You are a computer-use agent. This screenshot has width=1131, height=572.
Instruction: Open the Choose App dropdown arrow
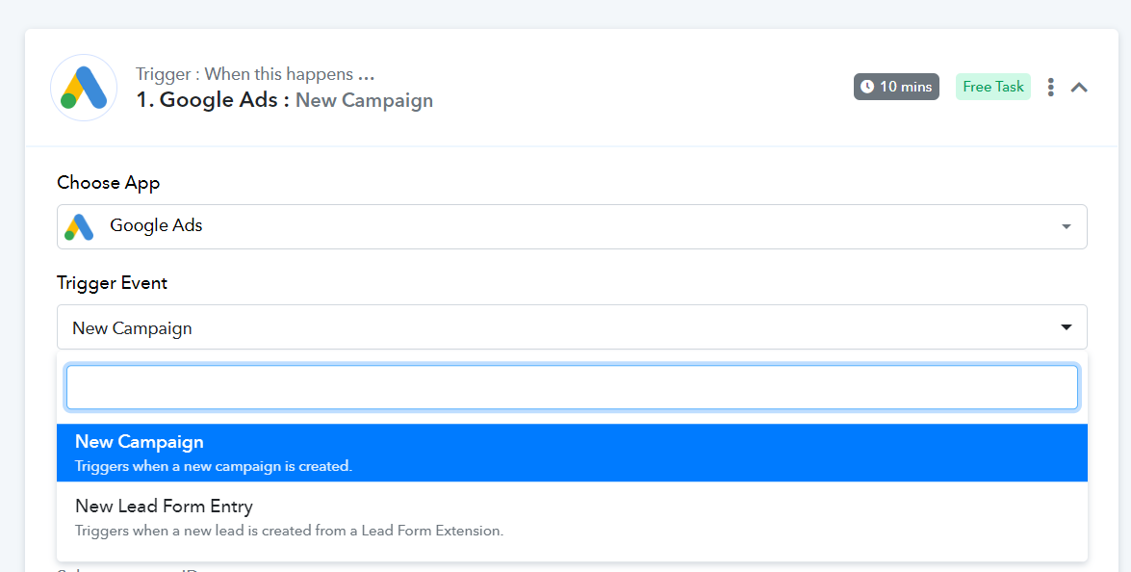(x=1067, y=226)
